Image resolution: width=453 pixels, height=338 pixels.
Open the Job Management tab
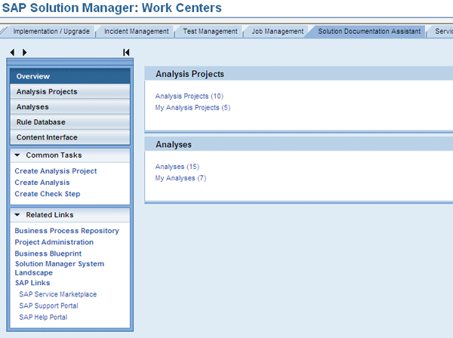(x=277, y=31)
